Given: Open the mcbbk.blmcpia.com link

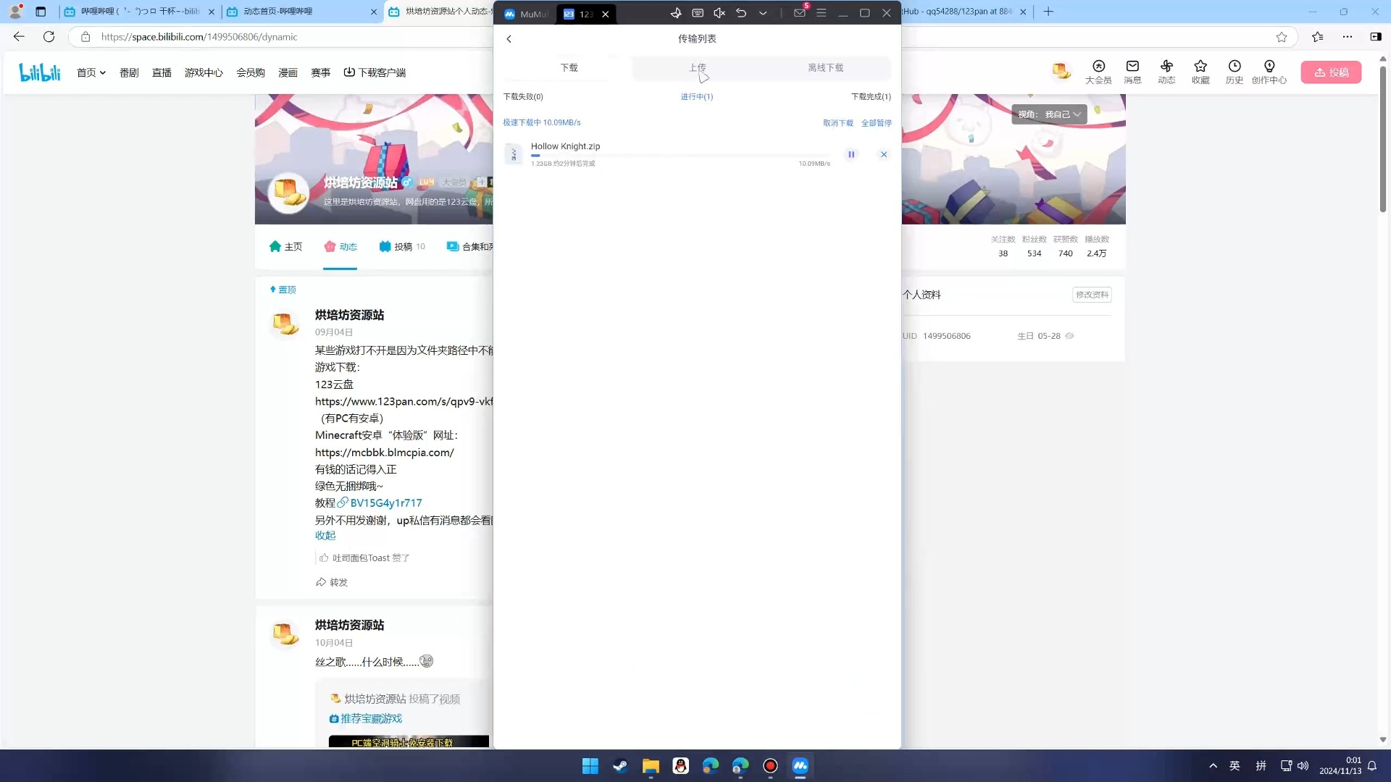Looking at the screenshot, I should click(385, 453).
